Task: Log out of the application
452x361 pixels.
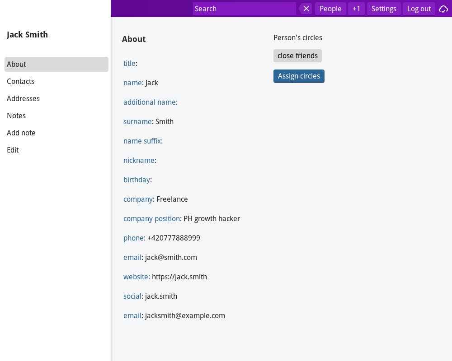Action: coord(419,9)
